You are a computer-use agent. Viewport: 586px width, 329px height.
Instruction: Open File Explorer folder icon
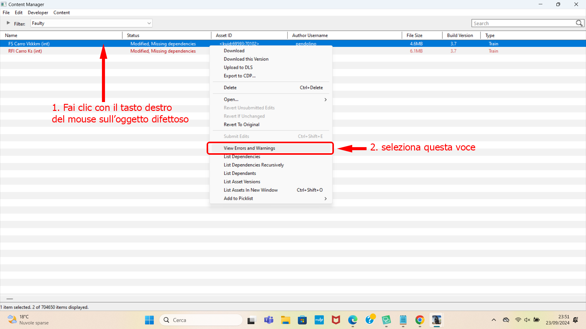click(285, 320)
